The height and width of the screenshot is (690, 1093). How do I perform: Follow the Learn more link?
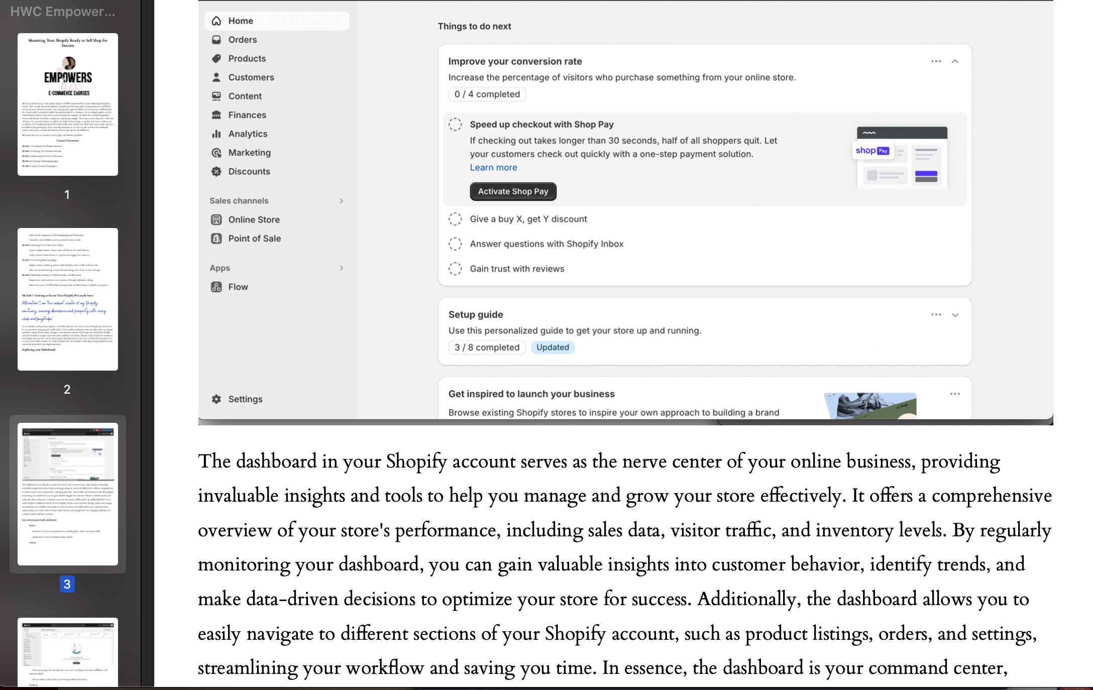(493, 168)
